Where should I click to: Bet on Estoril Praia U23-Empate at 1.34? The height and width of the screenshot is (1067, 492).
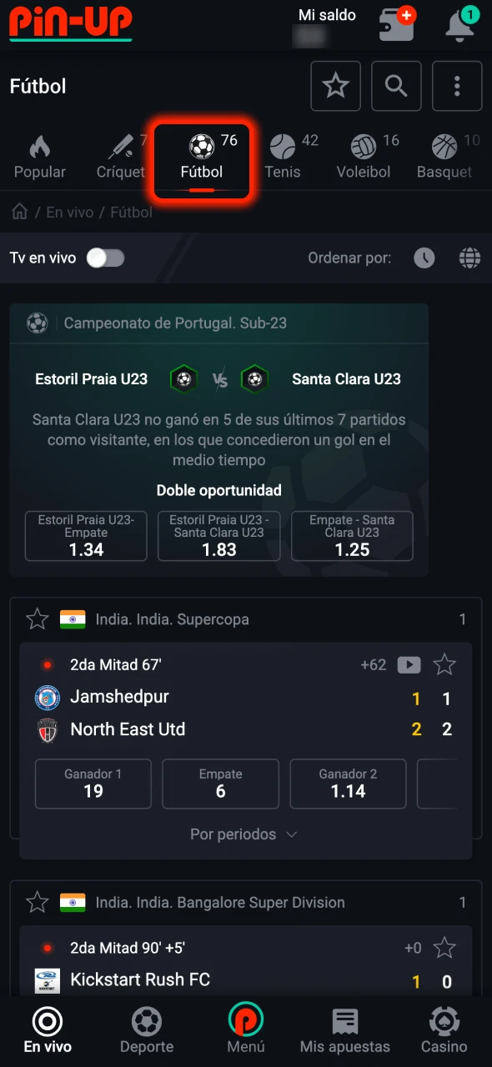tap(85, 536)
